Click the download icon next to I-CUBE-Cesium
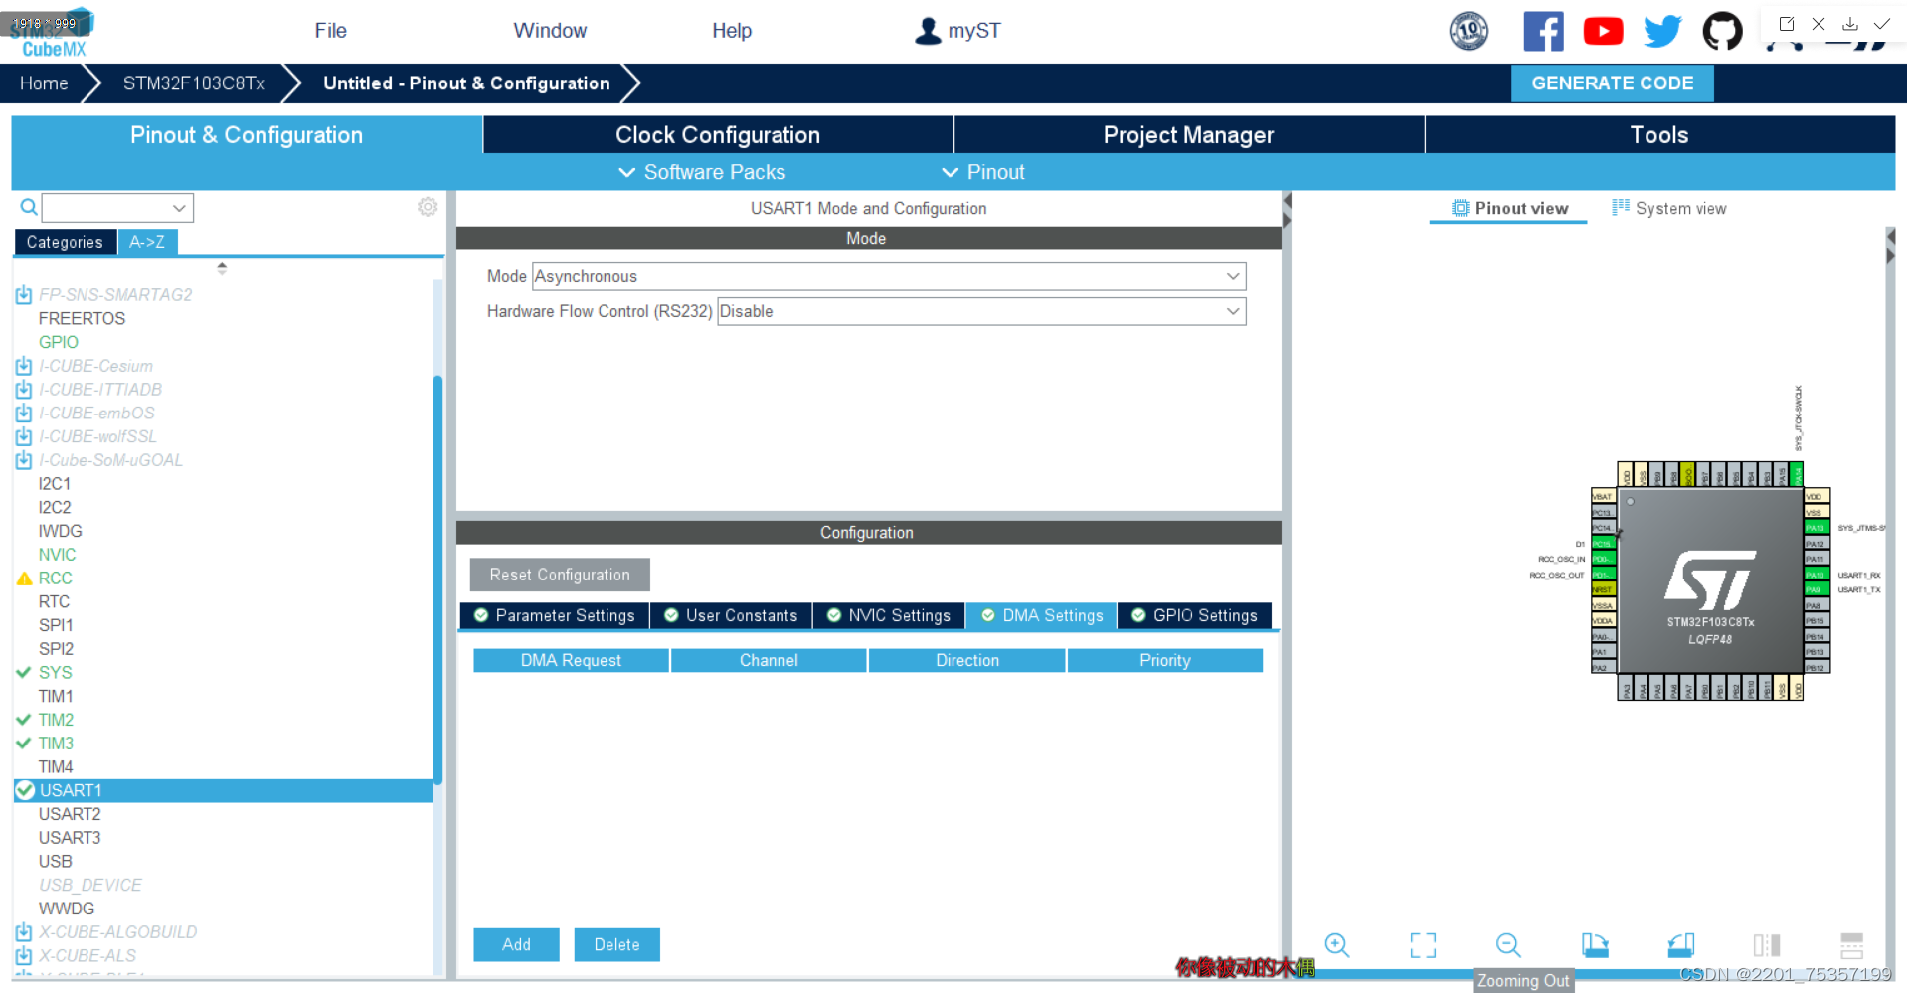Image resolution: width=1907 pixels, height=993 pixels. (24, 366)
